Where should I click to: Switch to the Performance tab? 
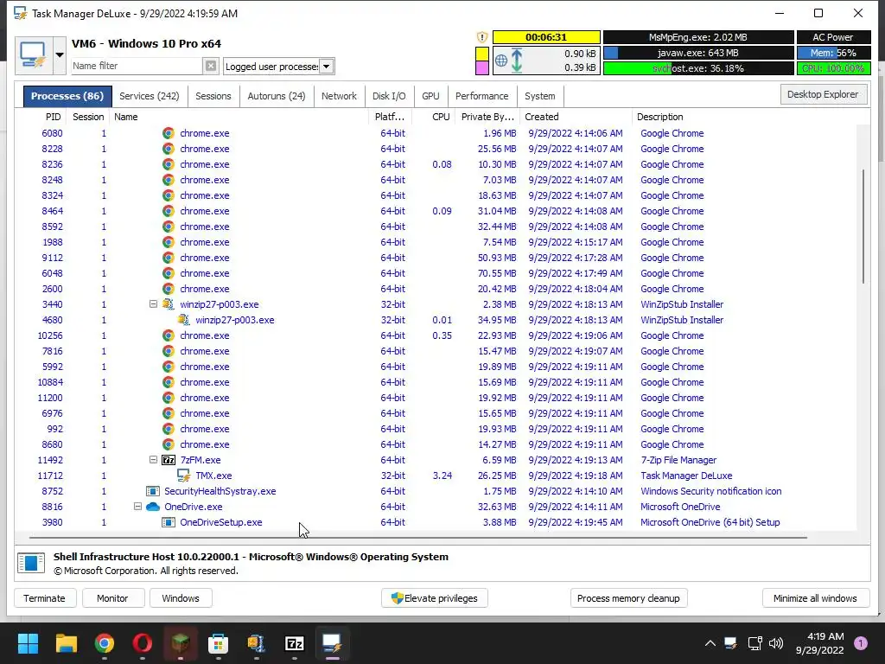(x=481, y=96)
